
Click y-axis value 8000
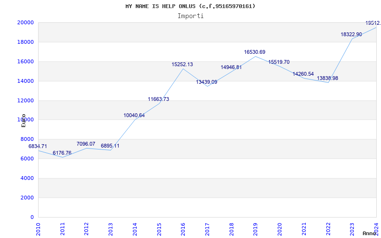point(27,139)
